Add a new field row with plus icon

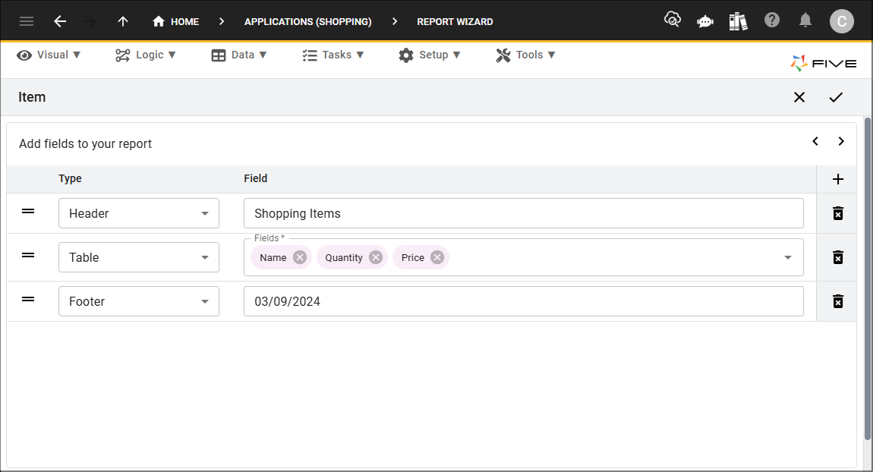point(837,179)
